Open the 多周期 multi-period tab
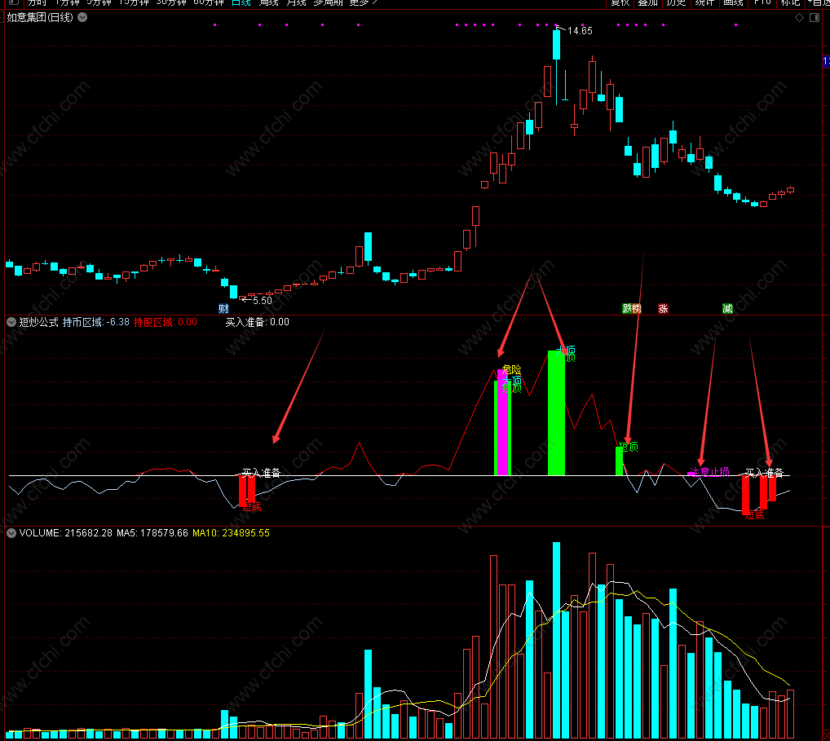This screenshot has width=830, height=741. pyautogui.click(x=329, y=2)
